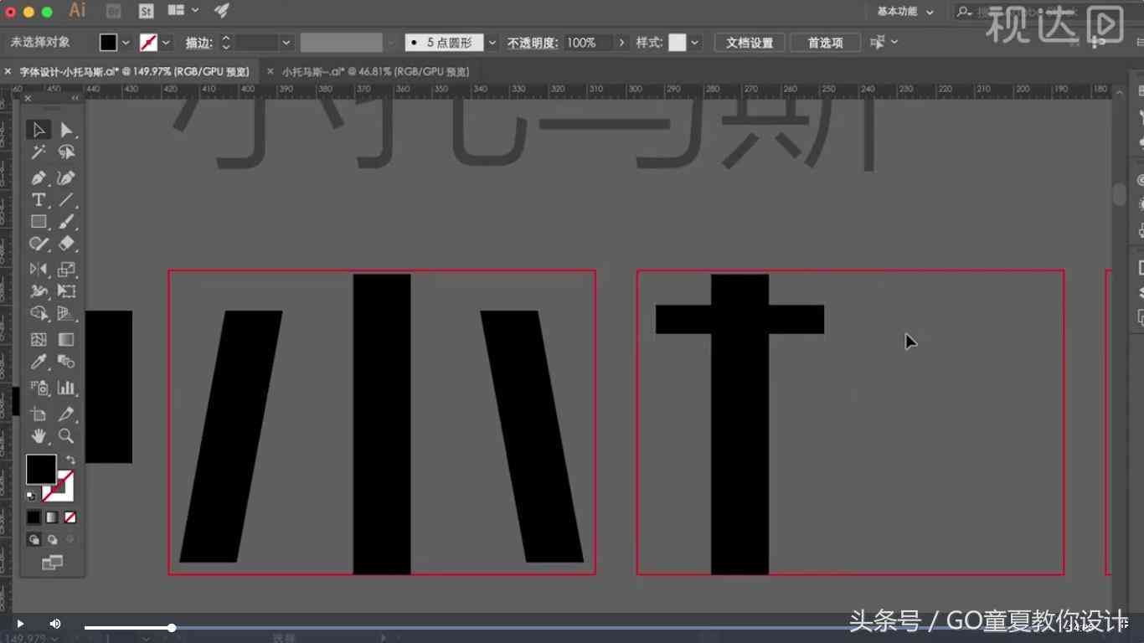Viewport: 1144px width, 643px height.
Task: Select the Pen tool
Action: point(39,177)
